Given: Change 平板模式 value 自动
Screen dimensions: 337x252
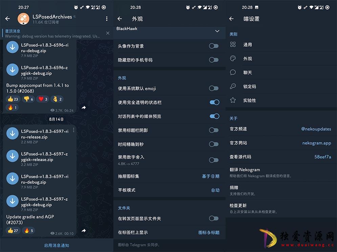Looking at the screenshot, I should coord(215,190).
